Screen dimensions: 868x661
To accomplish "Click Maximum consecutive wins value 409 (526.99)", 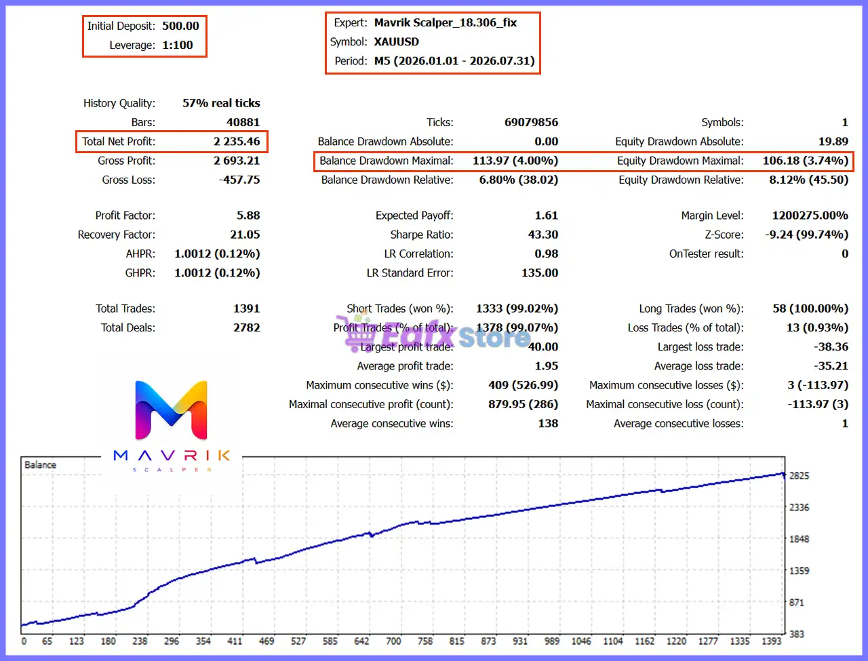I will [x=524, y=385].
